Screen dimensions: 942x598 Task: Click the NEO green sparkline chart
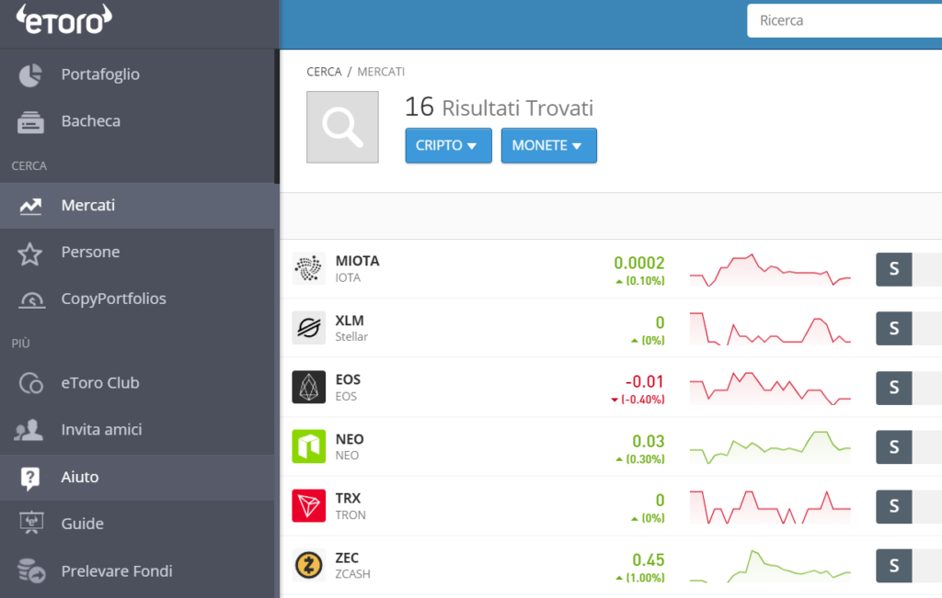[770, 447]
